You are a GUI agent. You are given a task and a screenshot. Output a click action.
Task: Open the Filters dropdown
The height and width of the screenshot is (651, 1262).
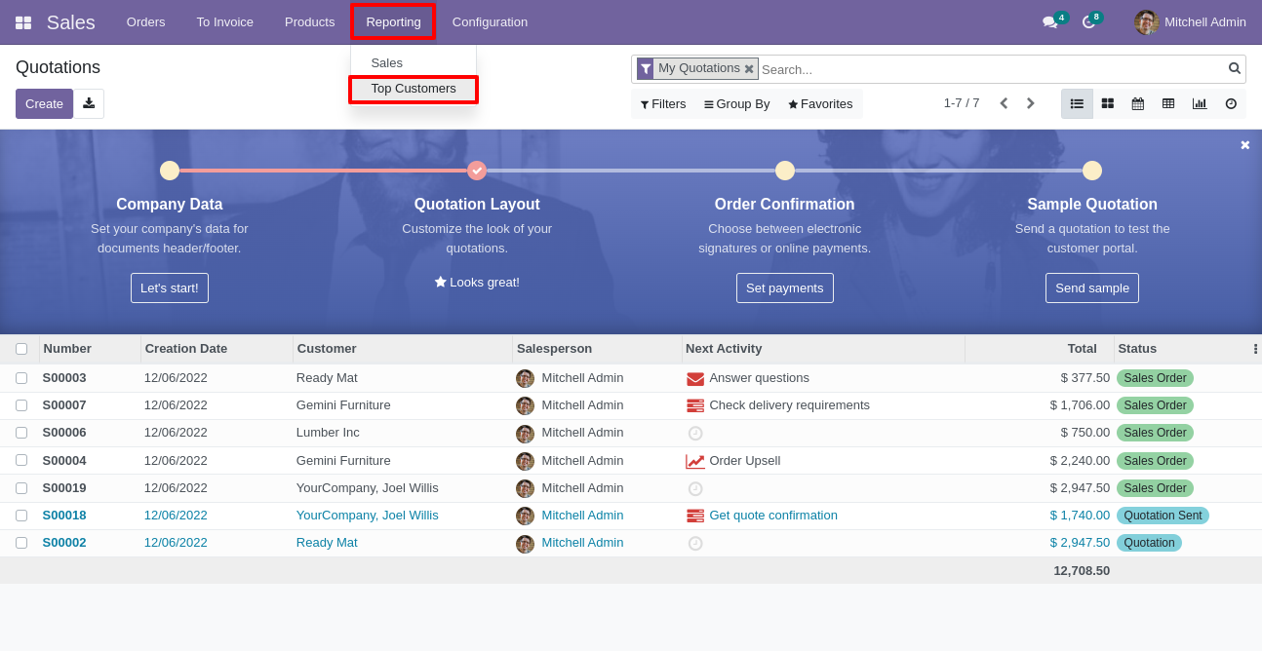coord(663,104)
